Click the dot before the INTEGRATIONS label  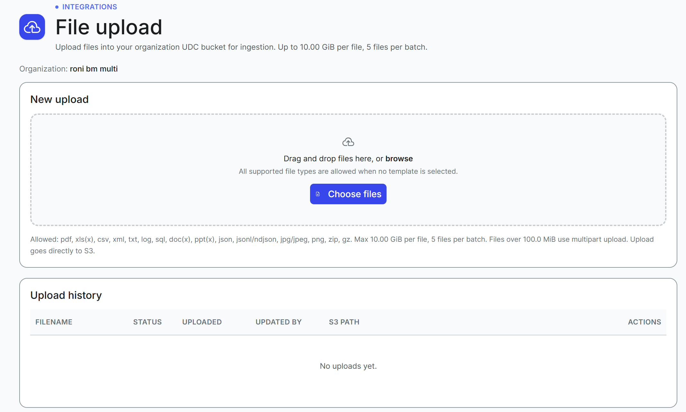pos(57,7)
